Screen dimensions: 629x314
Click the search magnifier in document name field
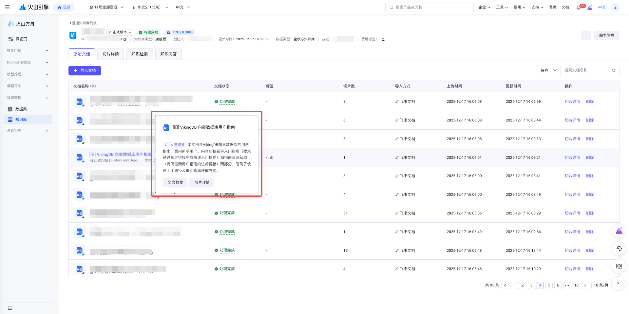[614, 70]
